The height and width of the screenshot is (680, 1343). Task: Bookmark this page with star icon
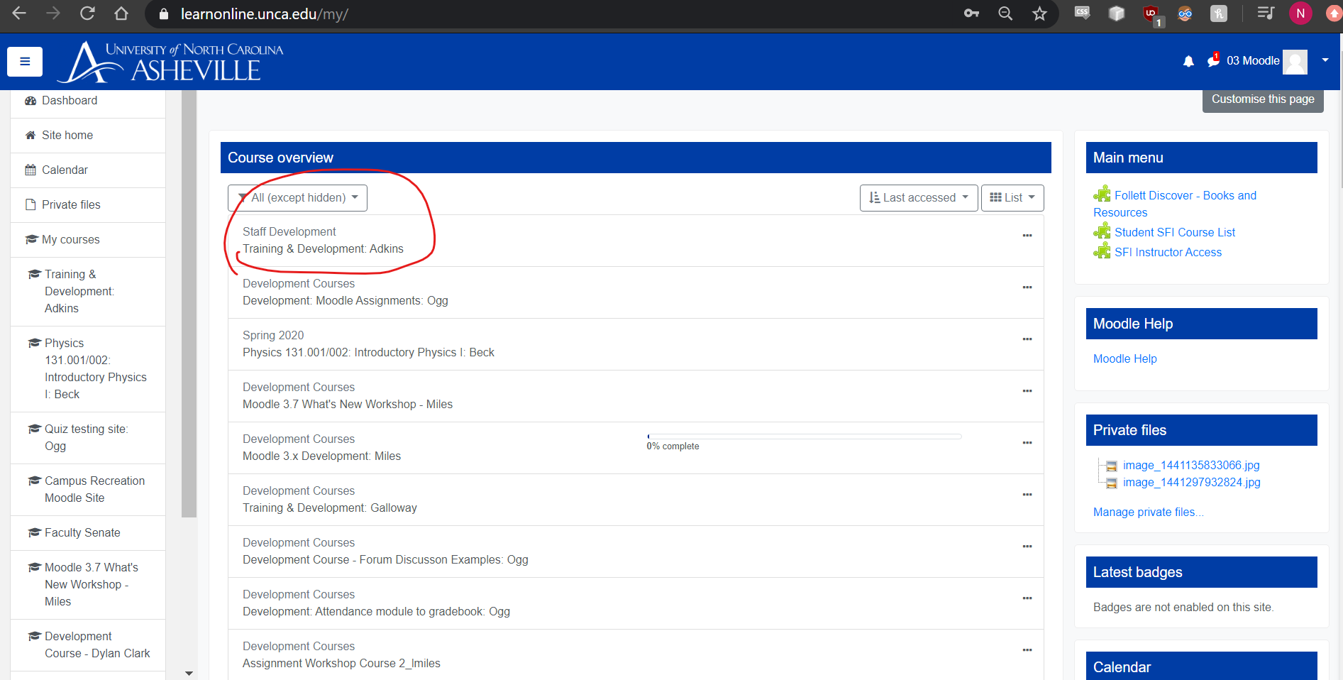(x=1039, y=13)
